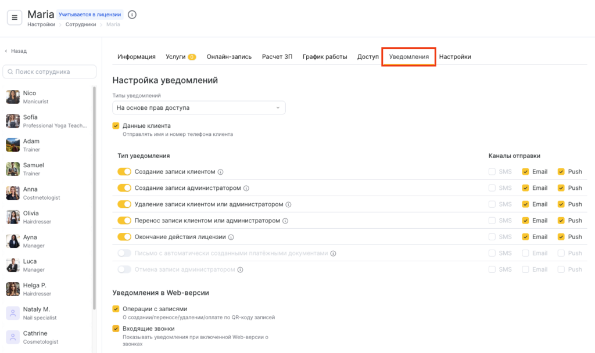The height and width of the screenshot is (353, 595).
Task: Click info icon beside Создание записи администратором
Action: [x=246, y=188]
